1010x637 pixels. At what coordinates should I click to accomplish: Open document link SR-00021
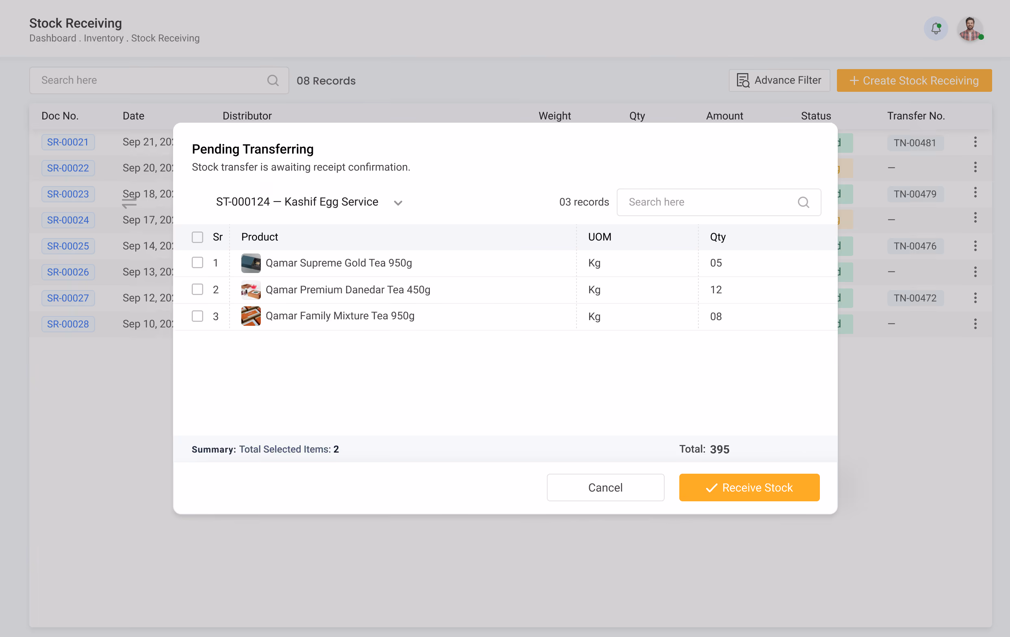[x=68, y=142]
